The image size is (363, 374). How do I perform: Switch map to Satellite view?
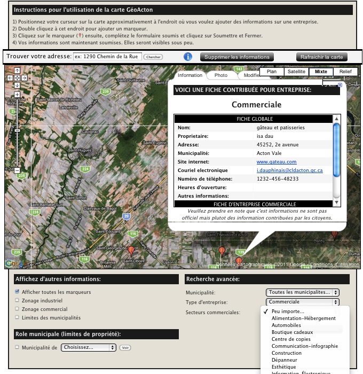[296, 72]
